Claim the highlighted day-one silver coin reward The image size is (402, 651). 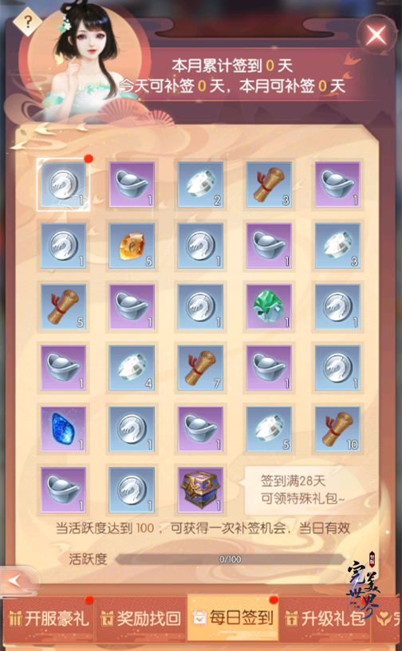(x=63, y=184)
